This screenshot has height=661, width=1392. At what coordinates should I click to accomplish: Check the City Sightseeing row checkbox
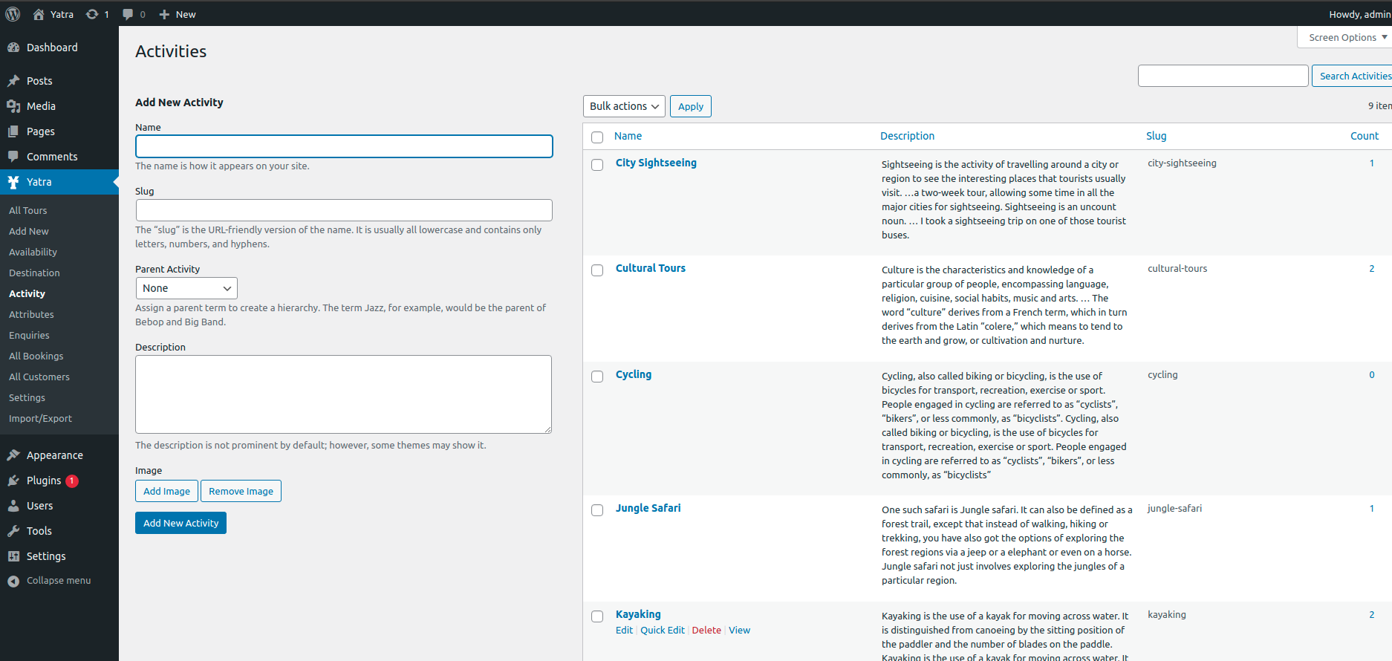[597, 165]
